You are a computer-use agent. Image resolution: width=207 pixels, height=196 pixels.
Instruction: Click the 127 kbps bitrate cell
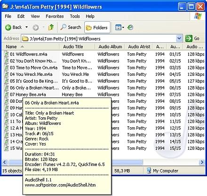[x=196, y=81]
